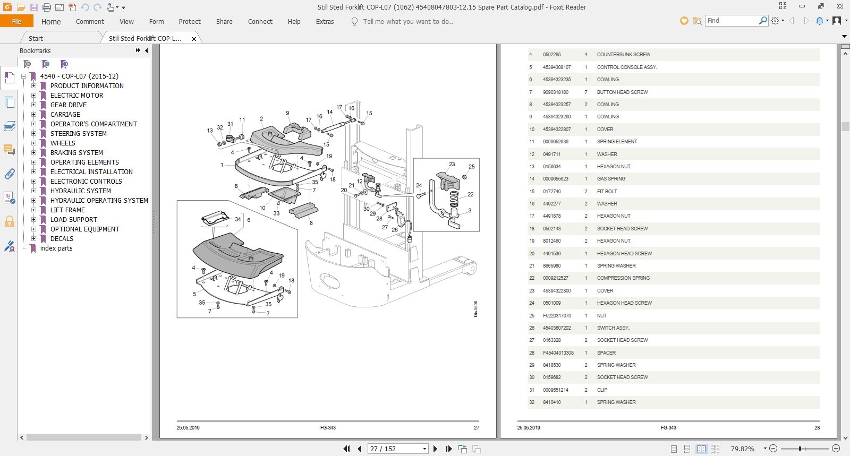Open the Comments sidebar panel icon
Screen dimensions: 850x456
9,150
